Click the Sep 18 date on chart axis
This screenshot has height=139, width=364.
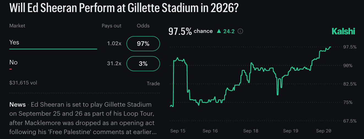click(251, 131)
